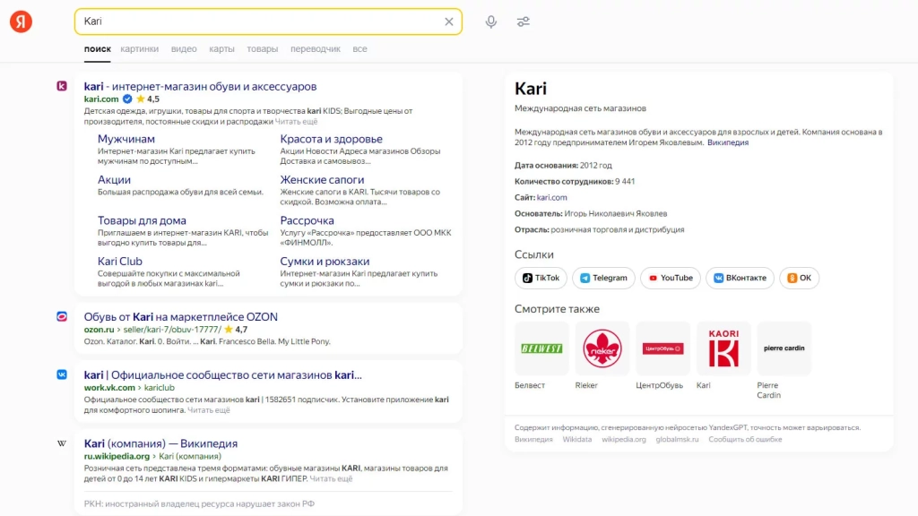Open the Акции sitelink
The width and height of the screenshot is (918, 516).
coord(114,179)
